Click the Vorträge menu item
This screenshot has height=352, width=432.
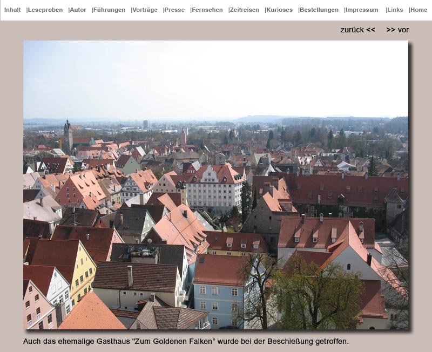pyautogui.click(x=145, y=10)
